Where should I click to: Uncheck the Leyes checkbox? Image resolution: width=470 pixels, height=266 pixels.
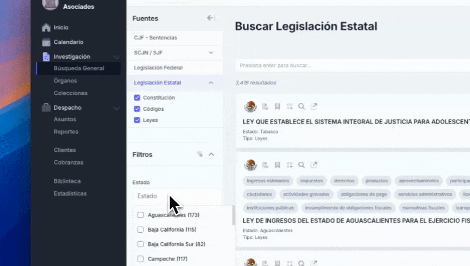pyautogui.click(x=137, y=120)
